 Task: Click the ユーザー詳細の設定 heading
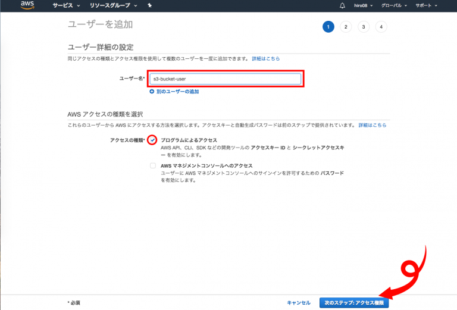(101, 47)
